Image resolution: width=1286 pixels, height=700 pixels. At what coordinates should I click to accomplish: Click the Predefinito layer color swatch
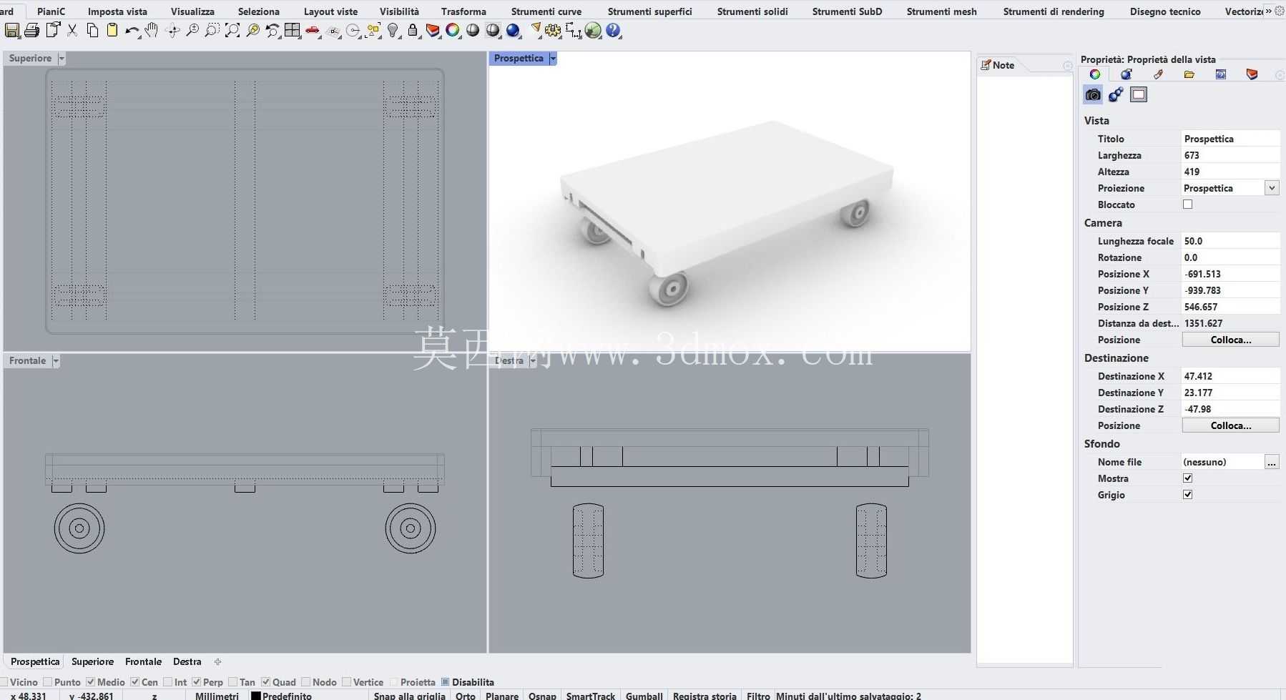coord(255,696)
